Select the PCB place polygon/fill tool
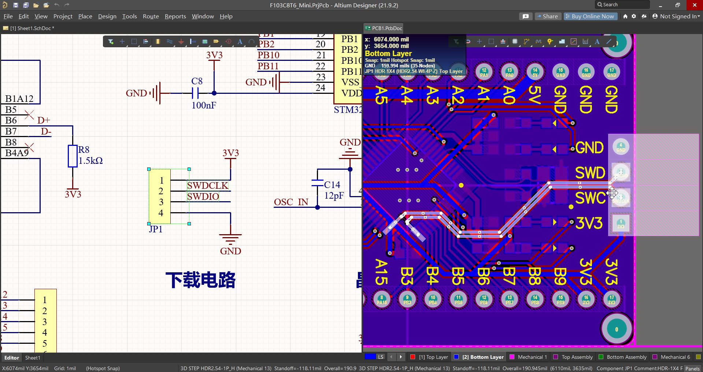This screenshot has height=372, width=703. click(562, 41)
